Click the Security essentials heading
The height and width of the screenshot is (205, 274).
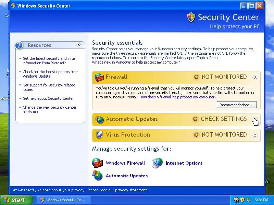(117, 43)
